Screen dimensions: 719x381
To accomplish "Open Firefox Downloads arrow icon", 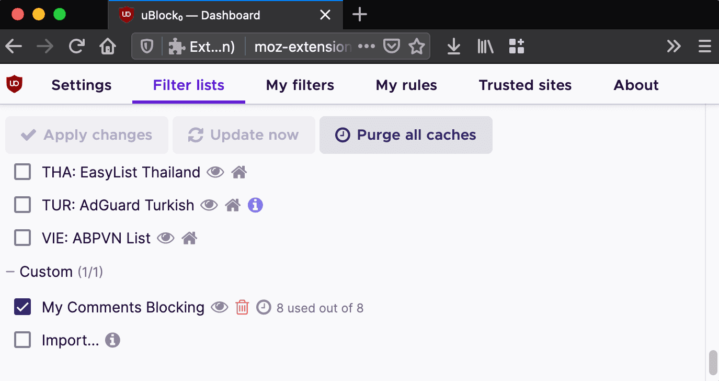I will coord(454,47).
